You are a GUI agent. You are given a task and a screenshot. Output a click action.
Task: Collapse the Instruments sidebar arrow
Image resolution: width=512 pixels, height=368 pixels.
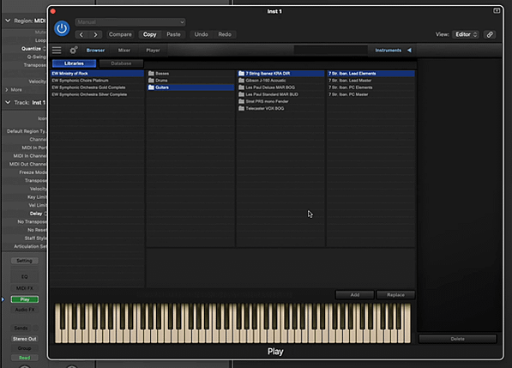pyautogui.click(x=409, y=51)
